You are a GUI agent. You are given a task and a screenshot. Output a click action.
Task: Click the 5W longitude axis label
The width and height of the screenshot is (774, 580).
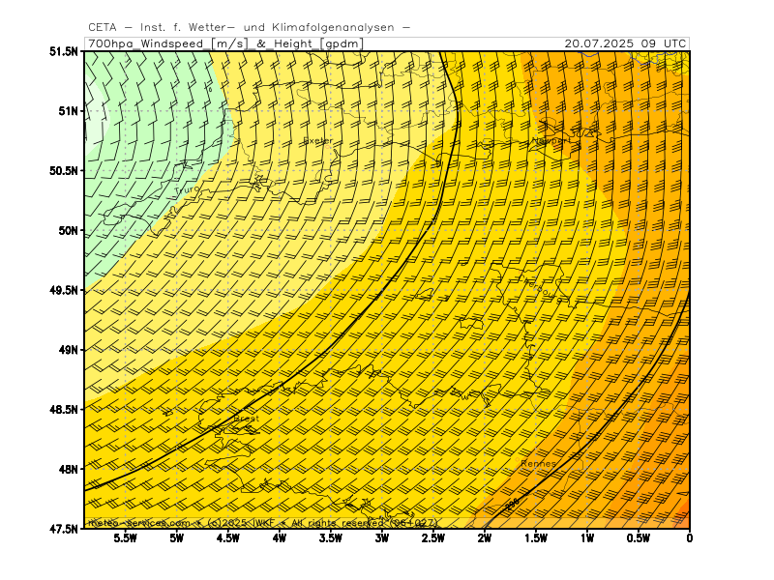177,538
